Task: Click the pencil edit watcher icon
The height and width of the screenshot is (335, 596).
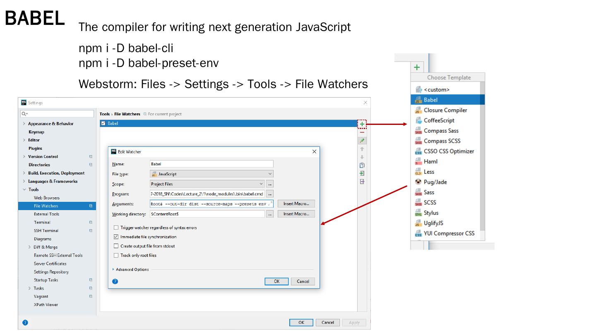Action: [x=362, y=141]
